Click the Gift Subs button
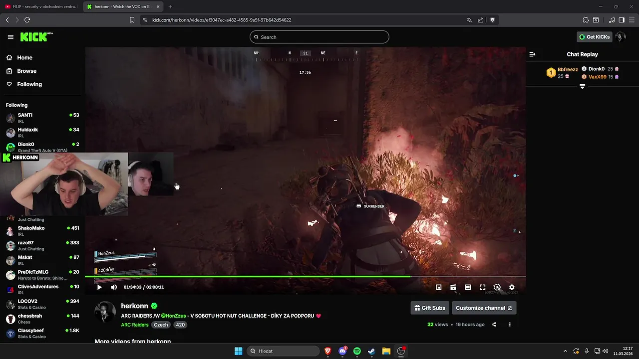The image size is (639, 359). 429,308
